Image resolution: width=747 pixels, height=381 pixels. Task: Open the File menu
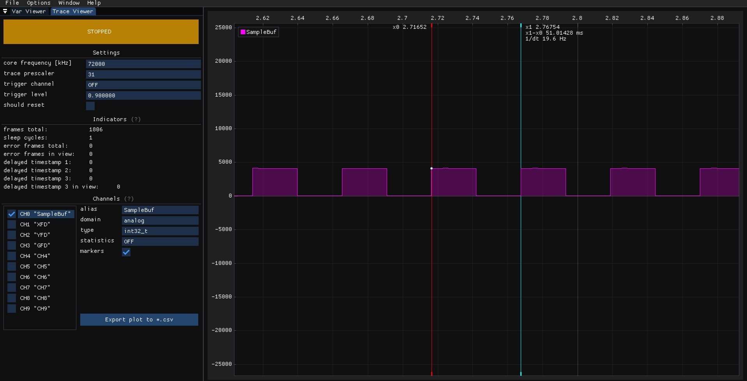click(12, 3)
